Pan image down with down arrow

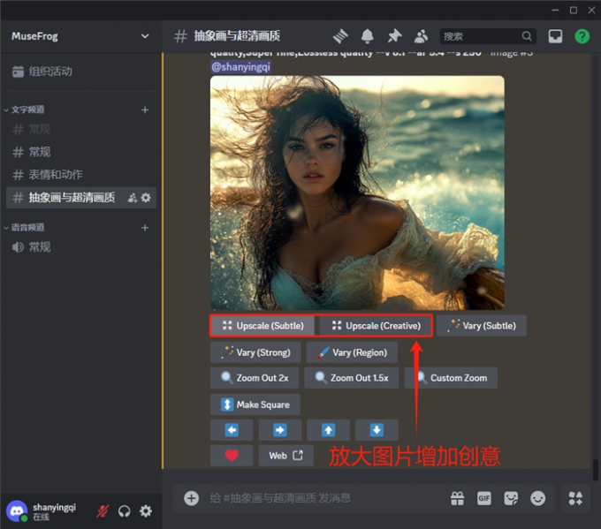click(x=377, y=430)
